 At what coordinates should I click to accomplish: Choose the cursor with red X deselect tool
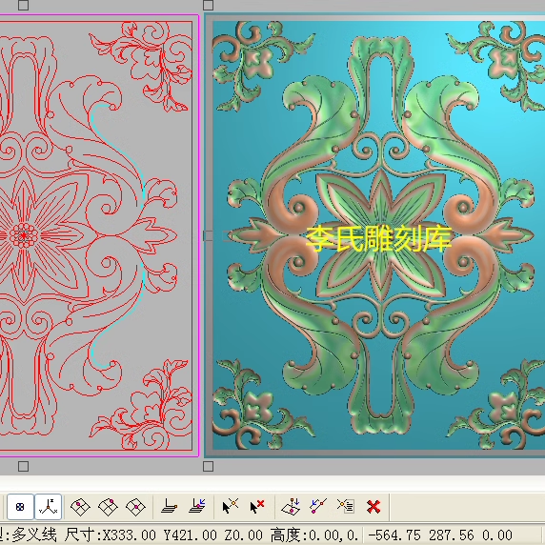pos(257,507)
